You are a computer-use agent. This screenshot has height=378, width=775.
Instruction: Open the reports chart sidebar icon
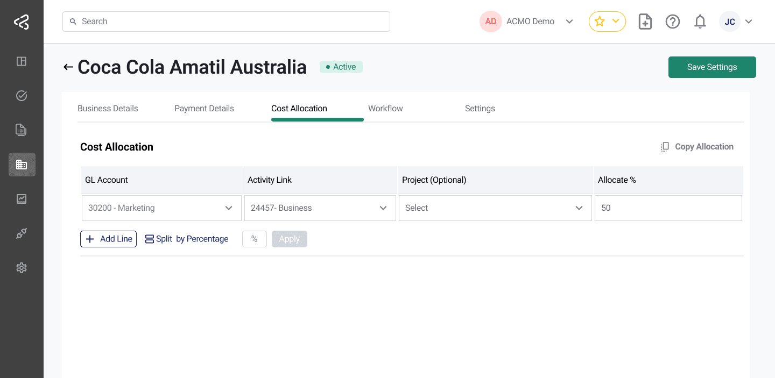click(22, 199)
